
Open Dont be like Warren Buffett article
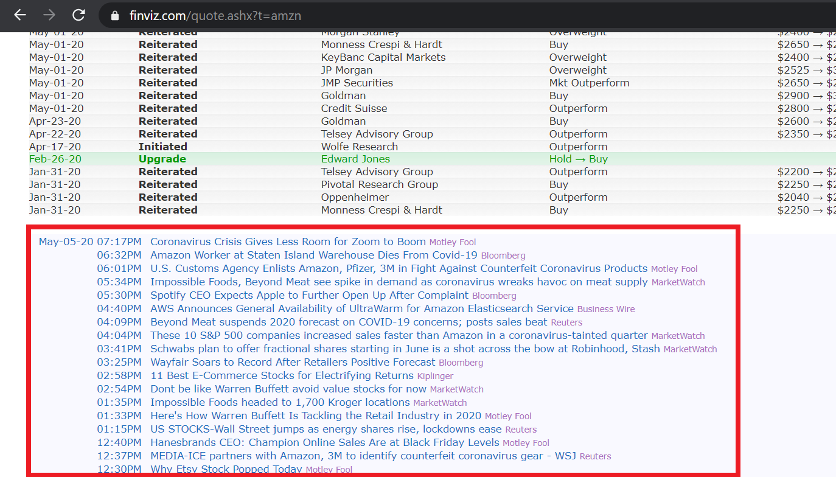pyautogui.click(x=288, y=389)
